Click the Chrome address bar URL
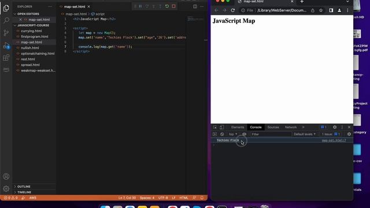The height and width of the screenshot is (208, 370). point(282,10)
